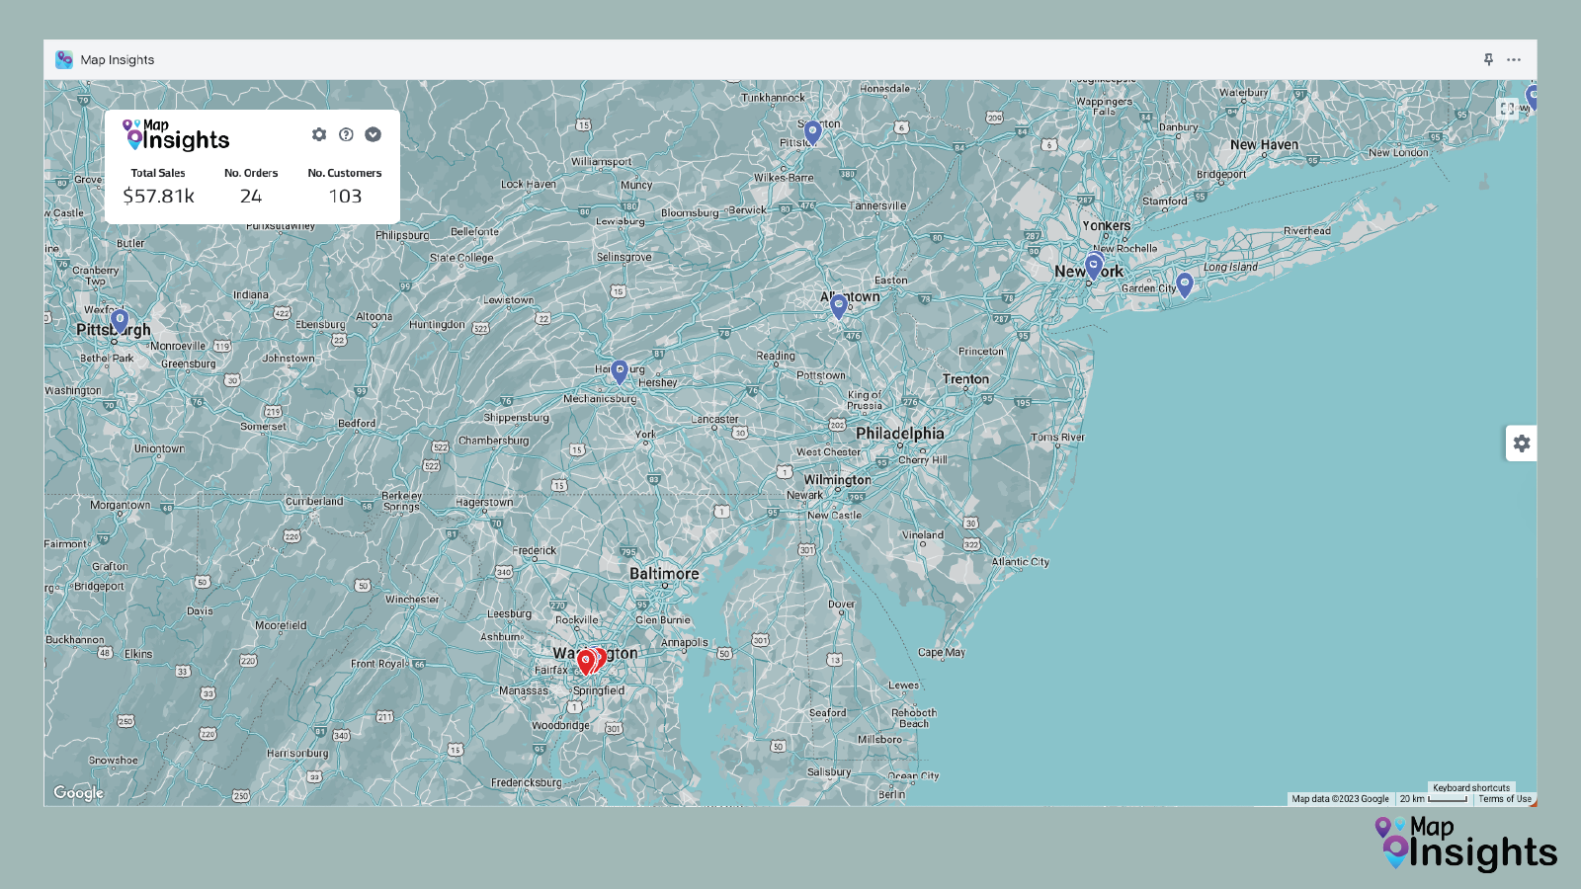Screen dimensions: 1581x889
Task: Click the Map Insights widget title text
Action: click(x=118, y=60)
